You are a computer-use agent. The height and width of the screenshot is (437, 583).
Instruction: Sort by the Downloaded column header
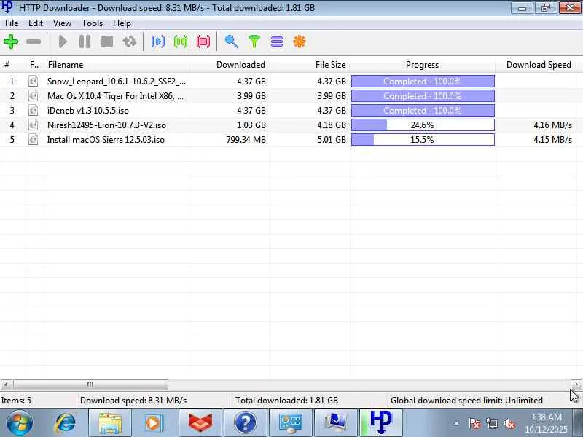(230, 65)
